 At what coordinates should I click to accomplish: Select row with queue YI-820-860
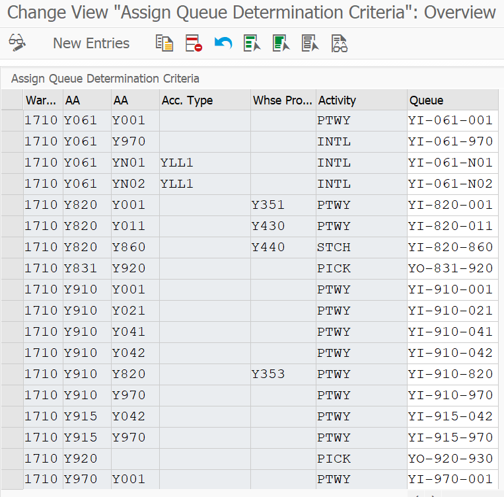click(x=12, y=247)
